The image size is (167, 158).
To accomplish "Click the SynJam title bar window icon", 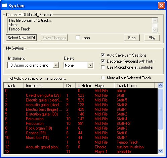I will pos(4,5).
